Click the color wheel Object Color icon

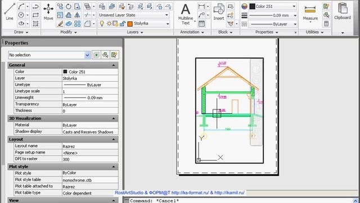(244, 6)
